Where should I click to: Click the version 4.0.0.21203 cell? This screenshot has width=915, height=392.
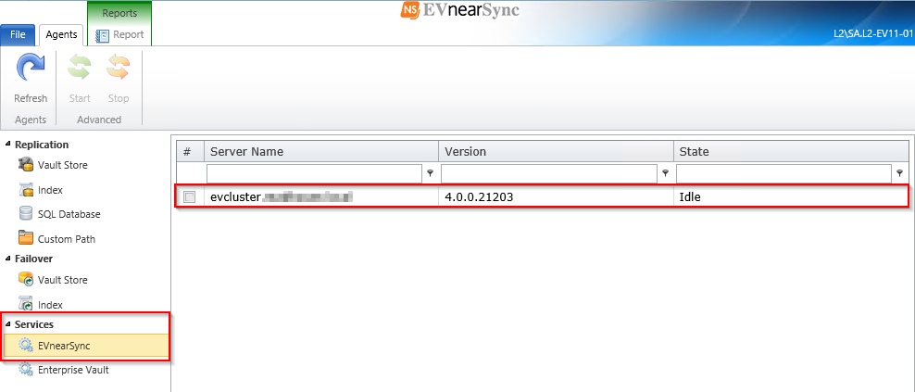click(x=556, y=197)
